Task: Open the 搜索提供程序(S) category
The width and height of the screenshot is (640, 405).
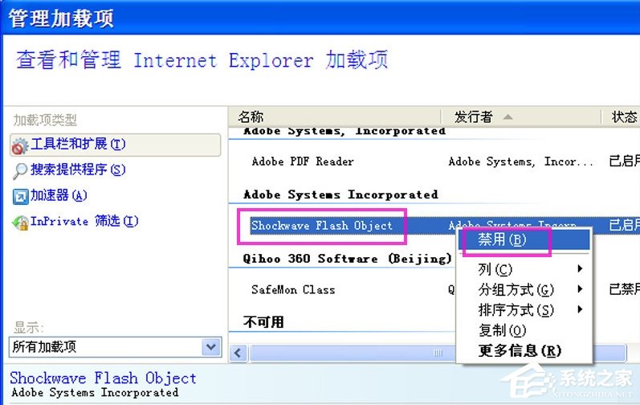Action: [x=78, y=170]
